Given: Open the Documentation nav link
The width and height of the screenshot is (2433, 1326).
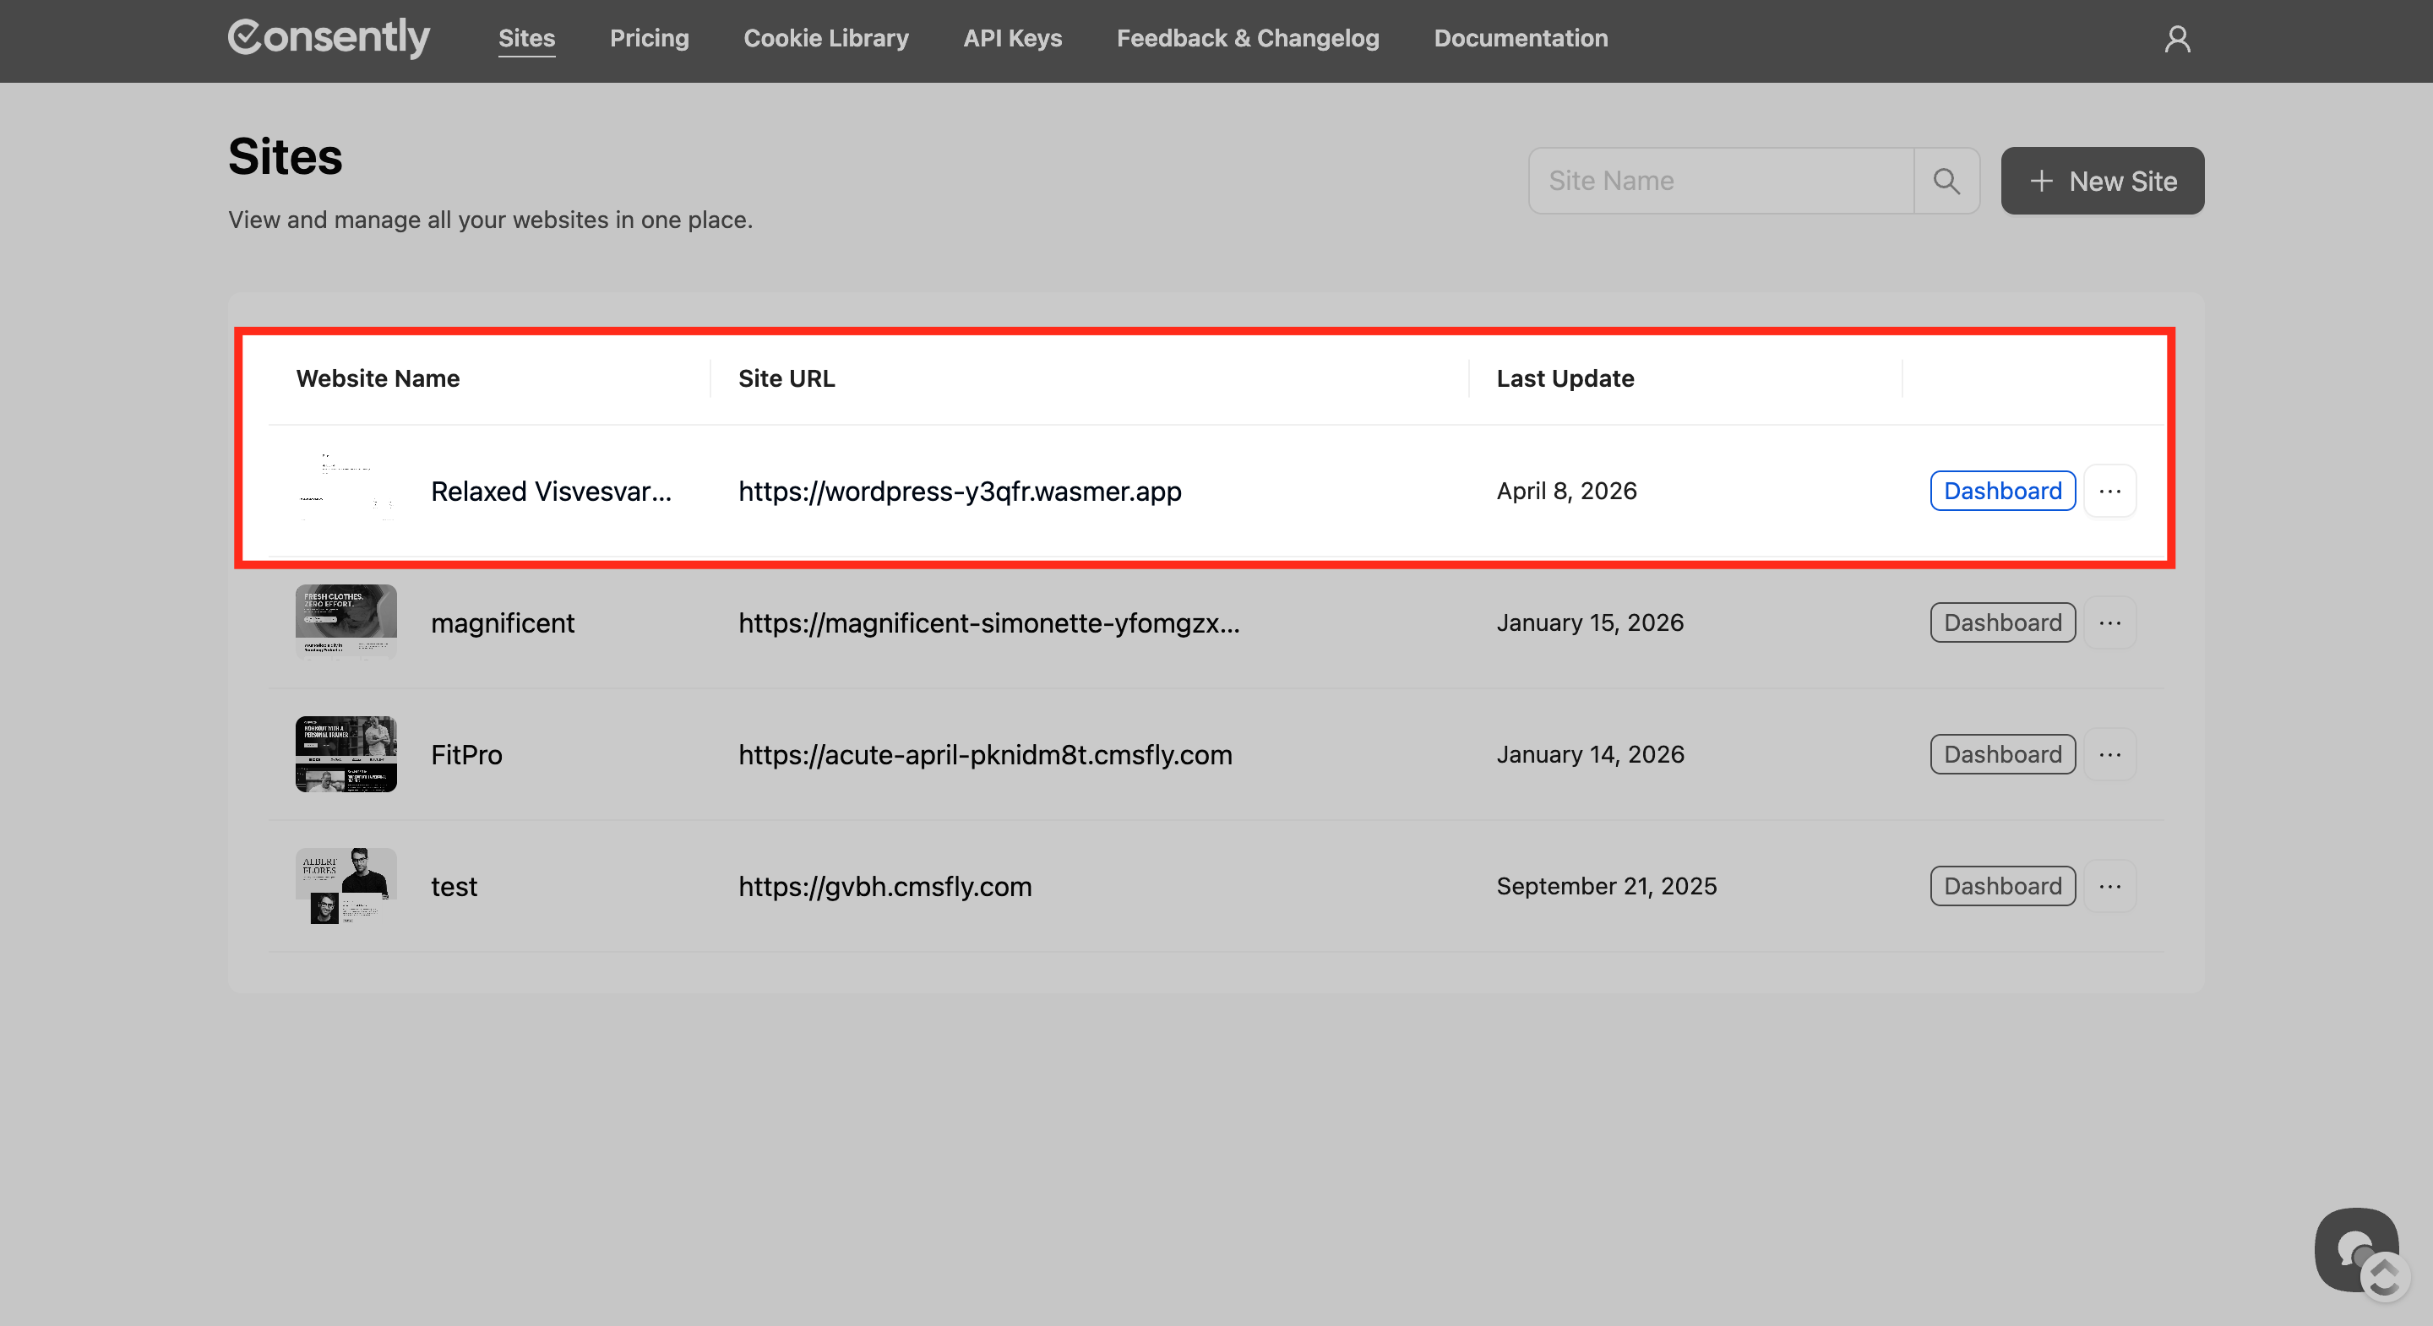Looking at the screenshot, I should pos(1520,38).
